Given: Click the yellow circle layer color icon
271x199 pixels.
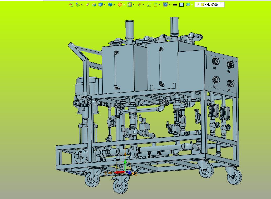Looking at the screenshot, I should tap(202, 5).
